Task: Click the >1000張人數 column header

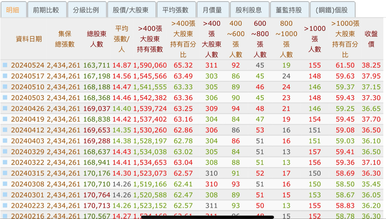Action: pyautogui.click(x=315, y=39)
